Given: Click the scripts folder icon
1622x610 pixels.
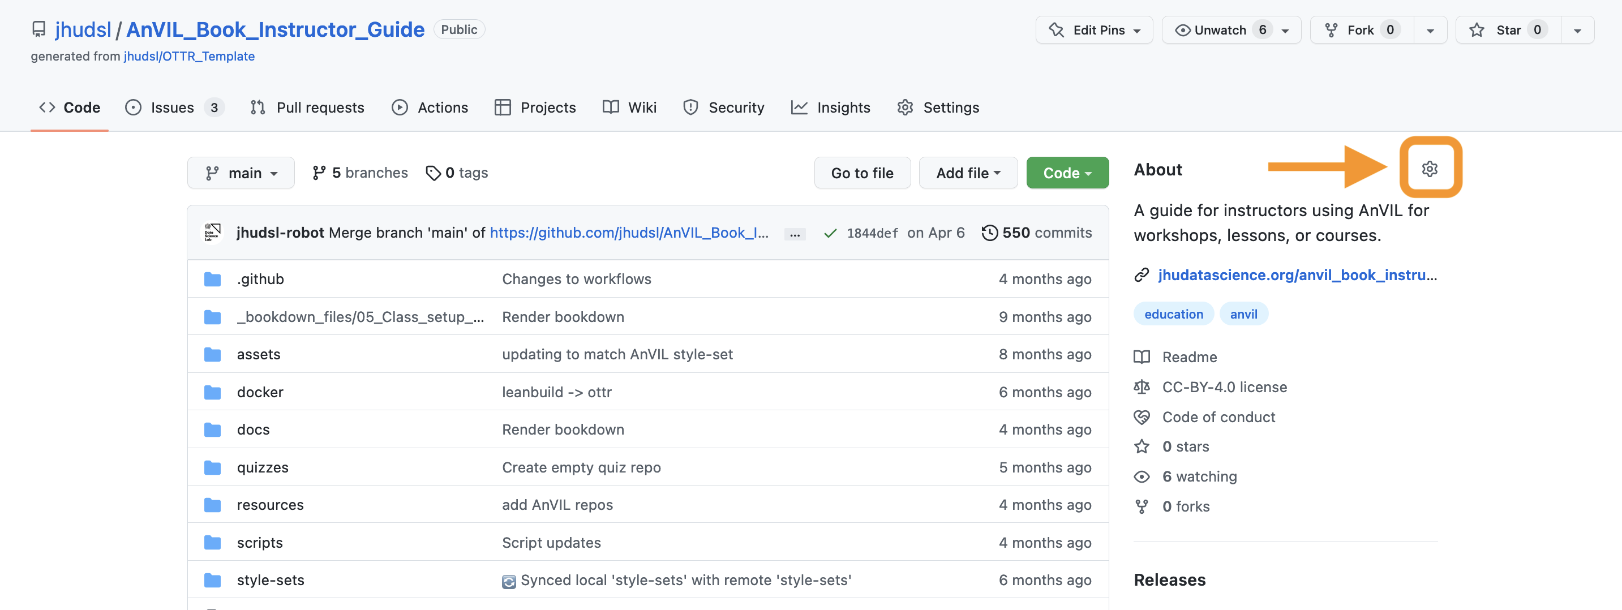Looking at the screenshot, I should [213, 543].
